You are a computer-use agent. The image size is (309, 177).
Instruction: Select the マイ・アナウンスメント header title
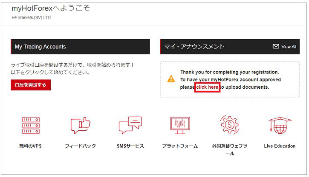pos(194,47)
